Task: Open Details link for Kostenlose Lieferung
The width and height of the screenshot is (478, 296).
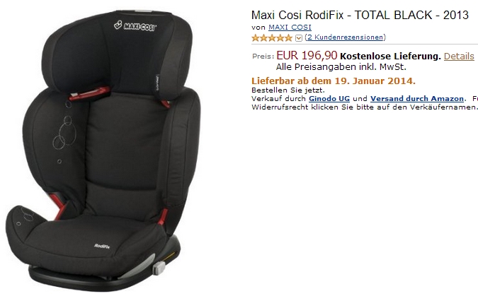Action: pyautogui.click(x=459, y=57)
